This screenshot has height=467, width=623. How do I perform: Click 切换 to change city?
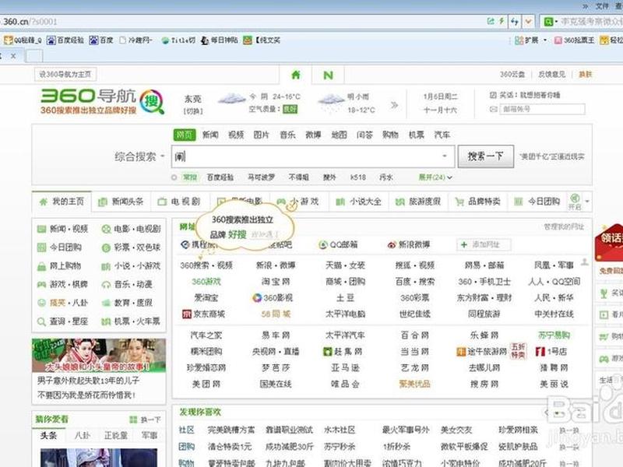(x=193, y=111)
